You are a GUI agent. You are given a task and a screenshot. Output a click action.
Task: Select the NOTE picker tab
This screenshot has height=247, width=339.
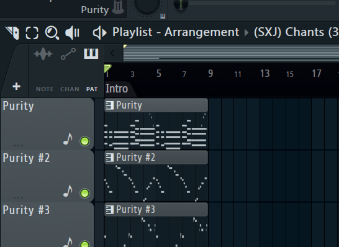45,89
